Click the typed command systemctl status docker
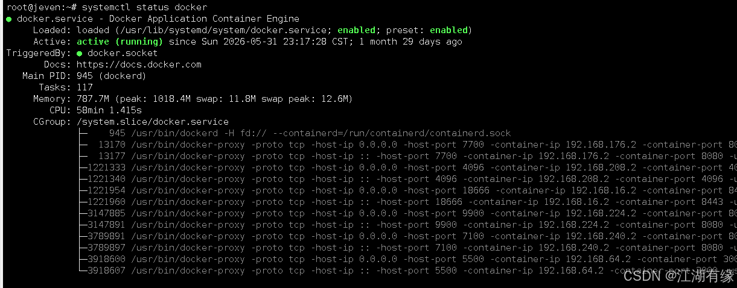The width and height of the screenshot is (737, 288). (144, 7)
